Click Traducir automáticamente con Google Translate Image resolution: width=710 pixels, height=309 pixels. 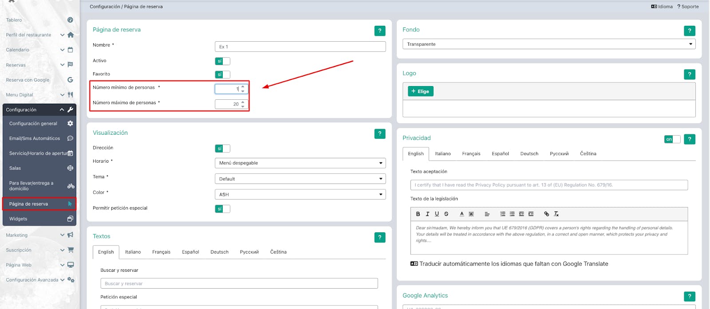[509, 264]
